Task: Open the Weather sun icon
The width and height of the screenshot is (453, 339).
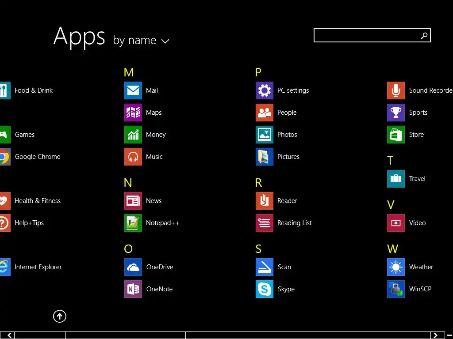Action: (396, 267)
